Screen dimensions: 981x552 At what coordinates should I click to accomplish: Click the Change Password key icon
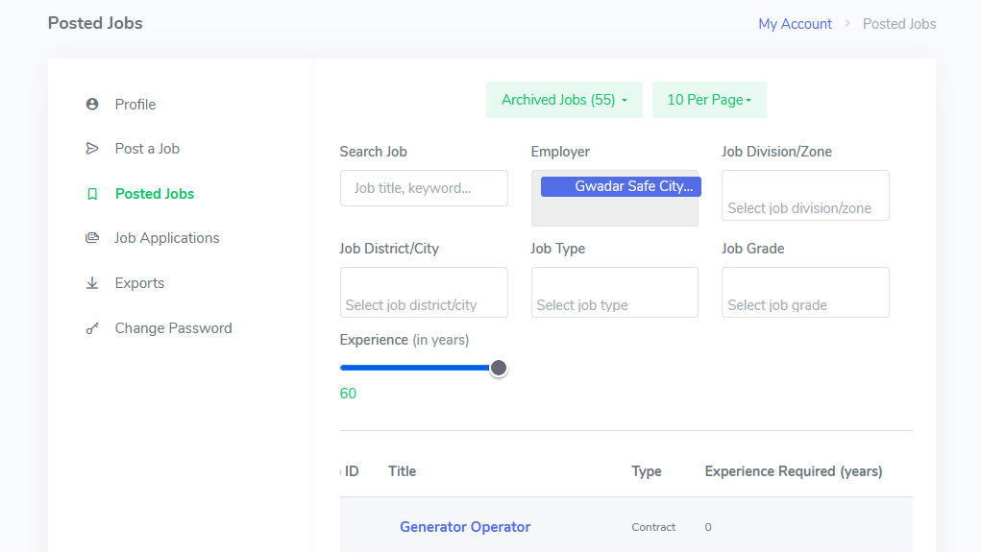coord(92,328)
